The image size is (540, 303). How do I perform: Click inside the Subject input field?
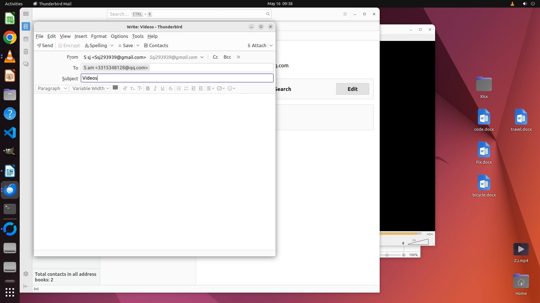click(177, 78)
